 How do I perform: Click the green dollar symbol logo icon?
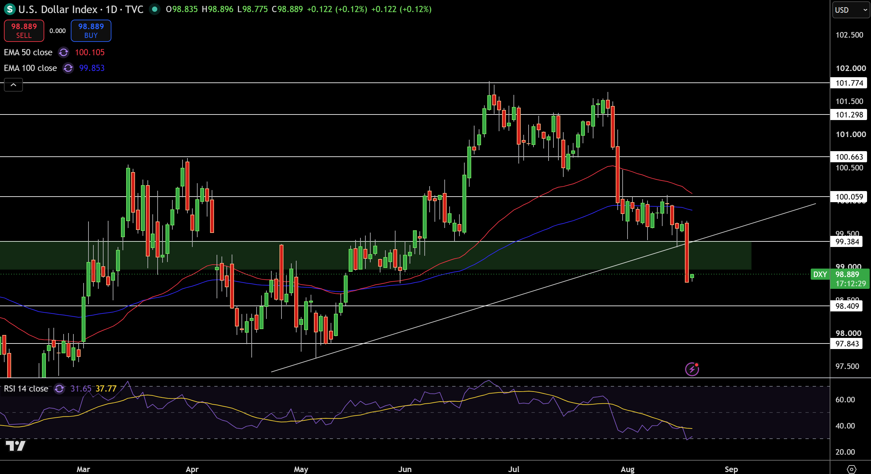tap(10, 9)
